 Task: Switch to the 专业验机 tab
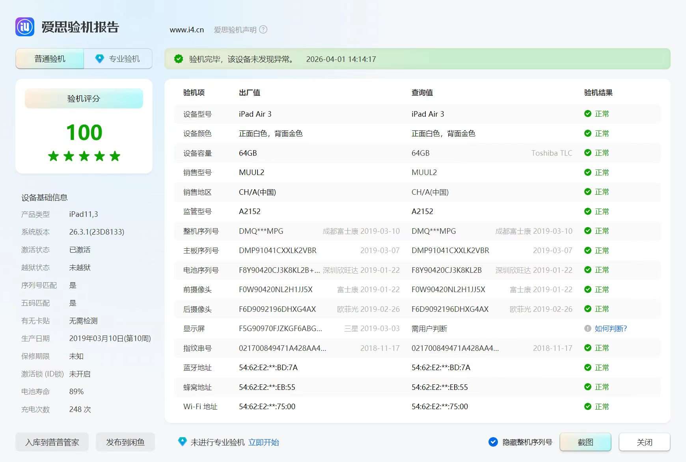click(x=118, y=59)
